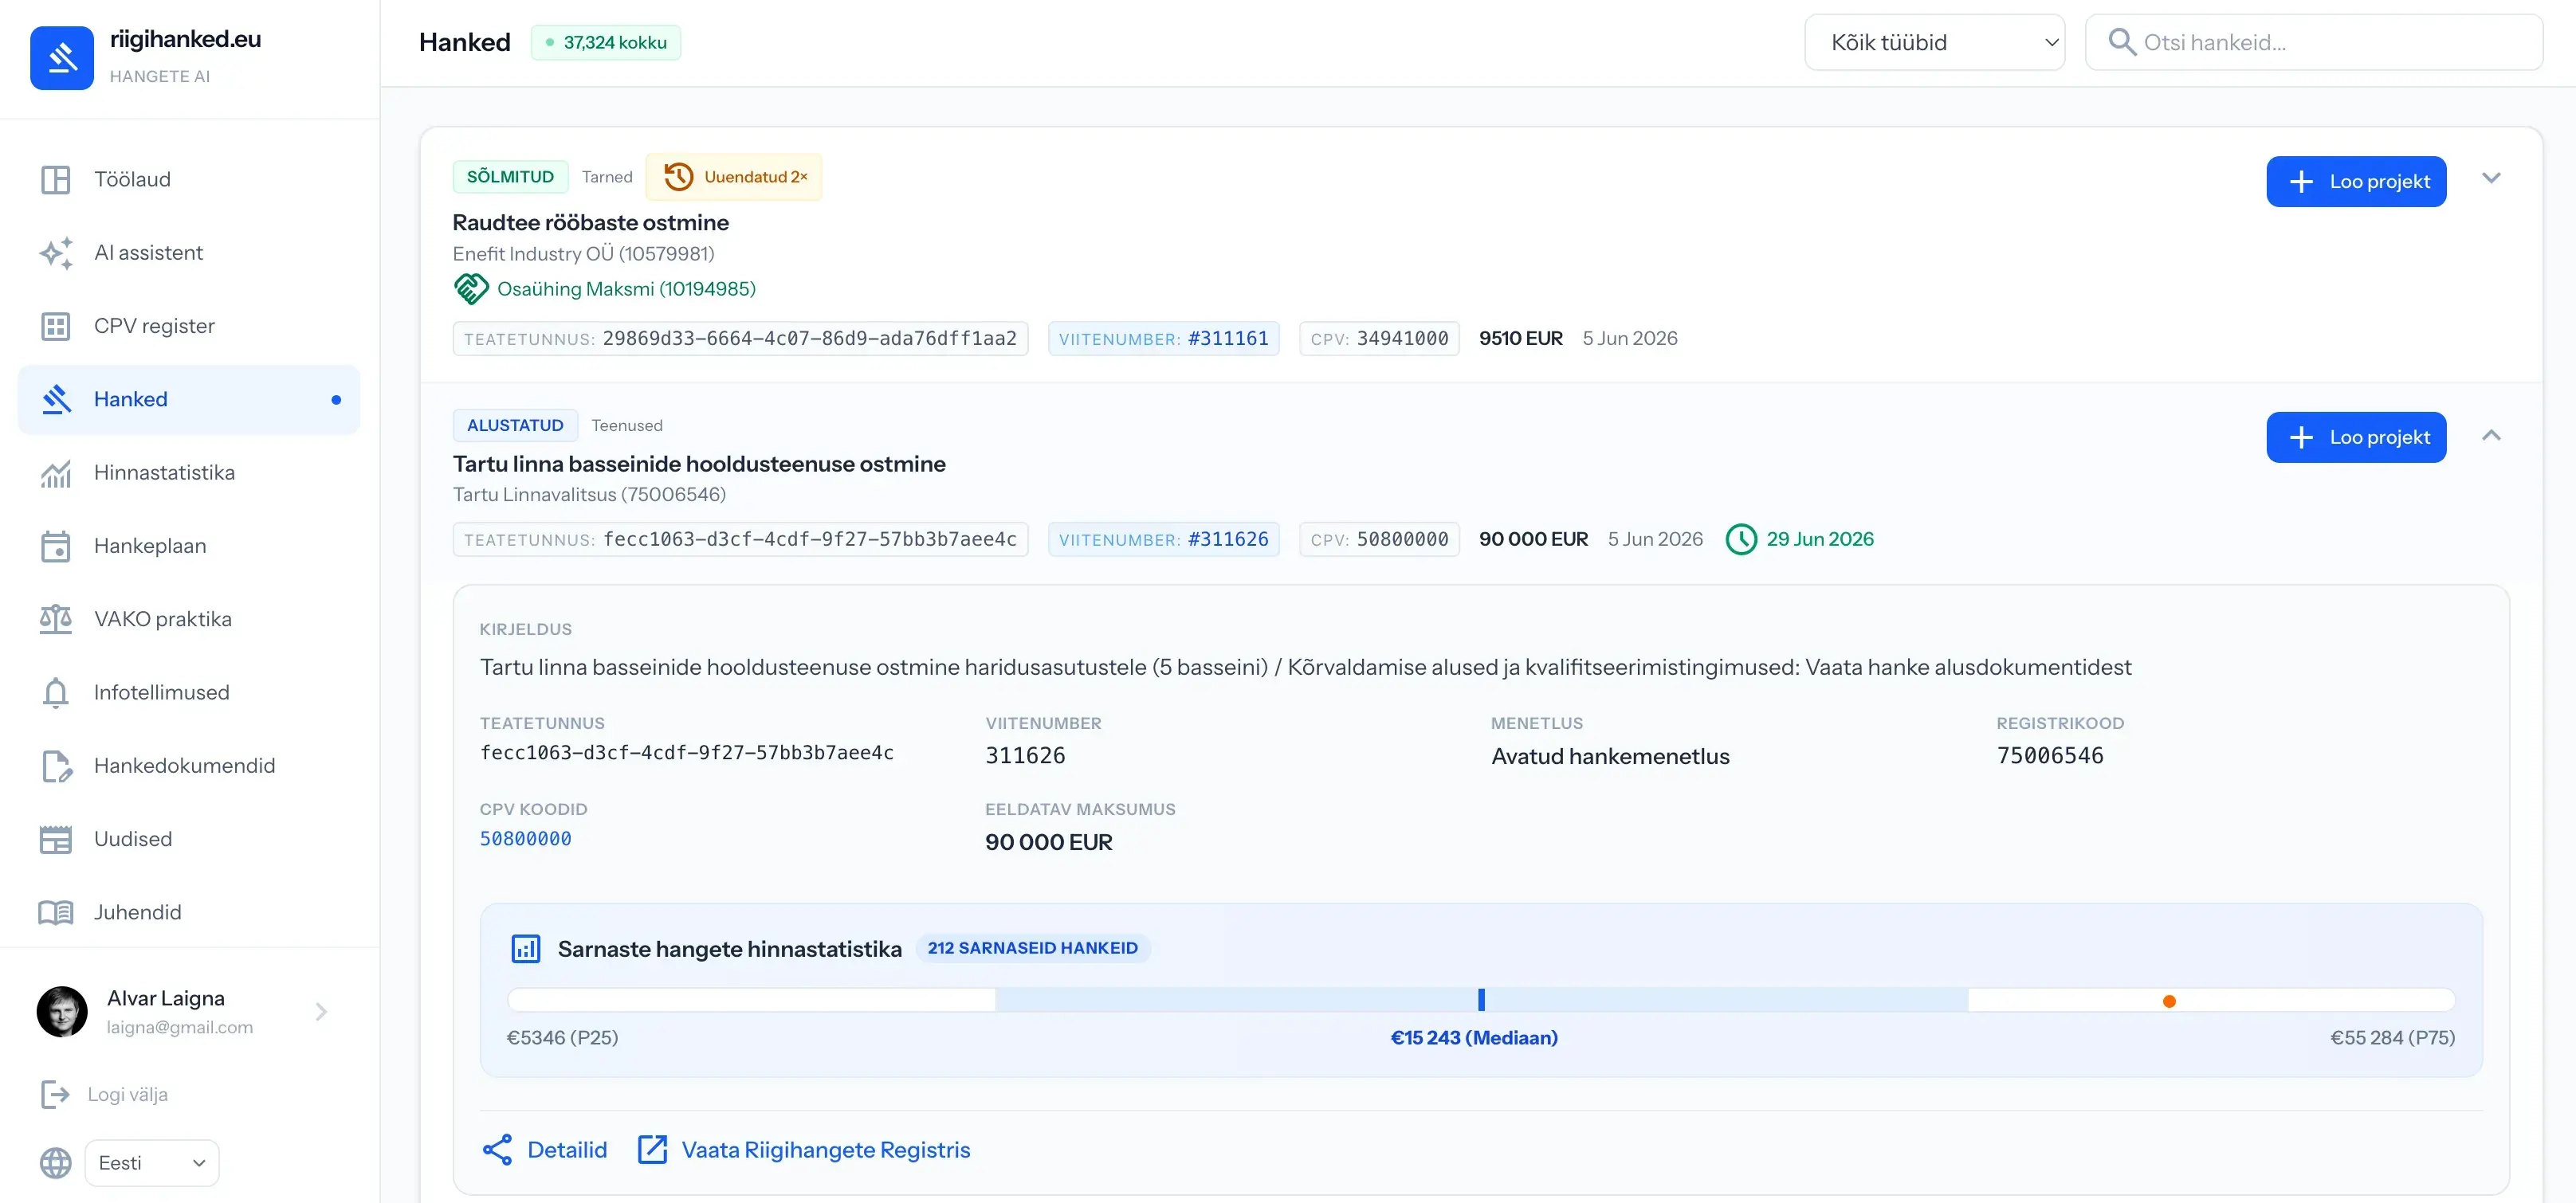Click the Viitenumber #311161 badge
The width and height of the screenshot is (2576, 1203).
[1164, 339]
